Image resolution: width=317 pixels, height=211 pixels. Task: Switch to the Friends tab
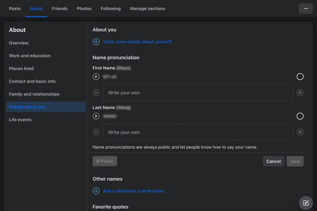point(59,9)
